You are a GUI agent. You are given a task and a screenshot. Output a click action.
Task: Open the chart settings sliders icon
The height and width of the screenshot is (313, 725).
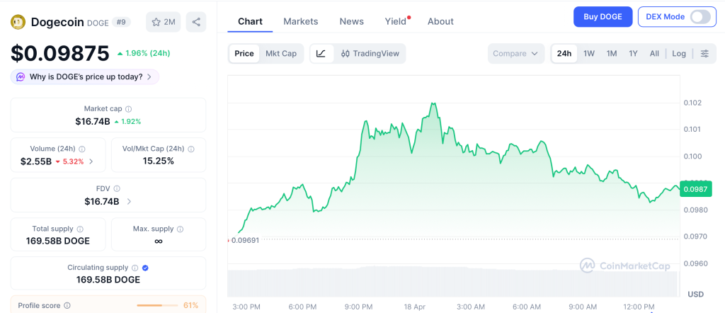[704, 53]
